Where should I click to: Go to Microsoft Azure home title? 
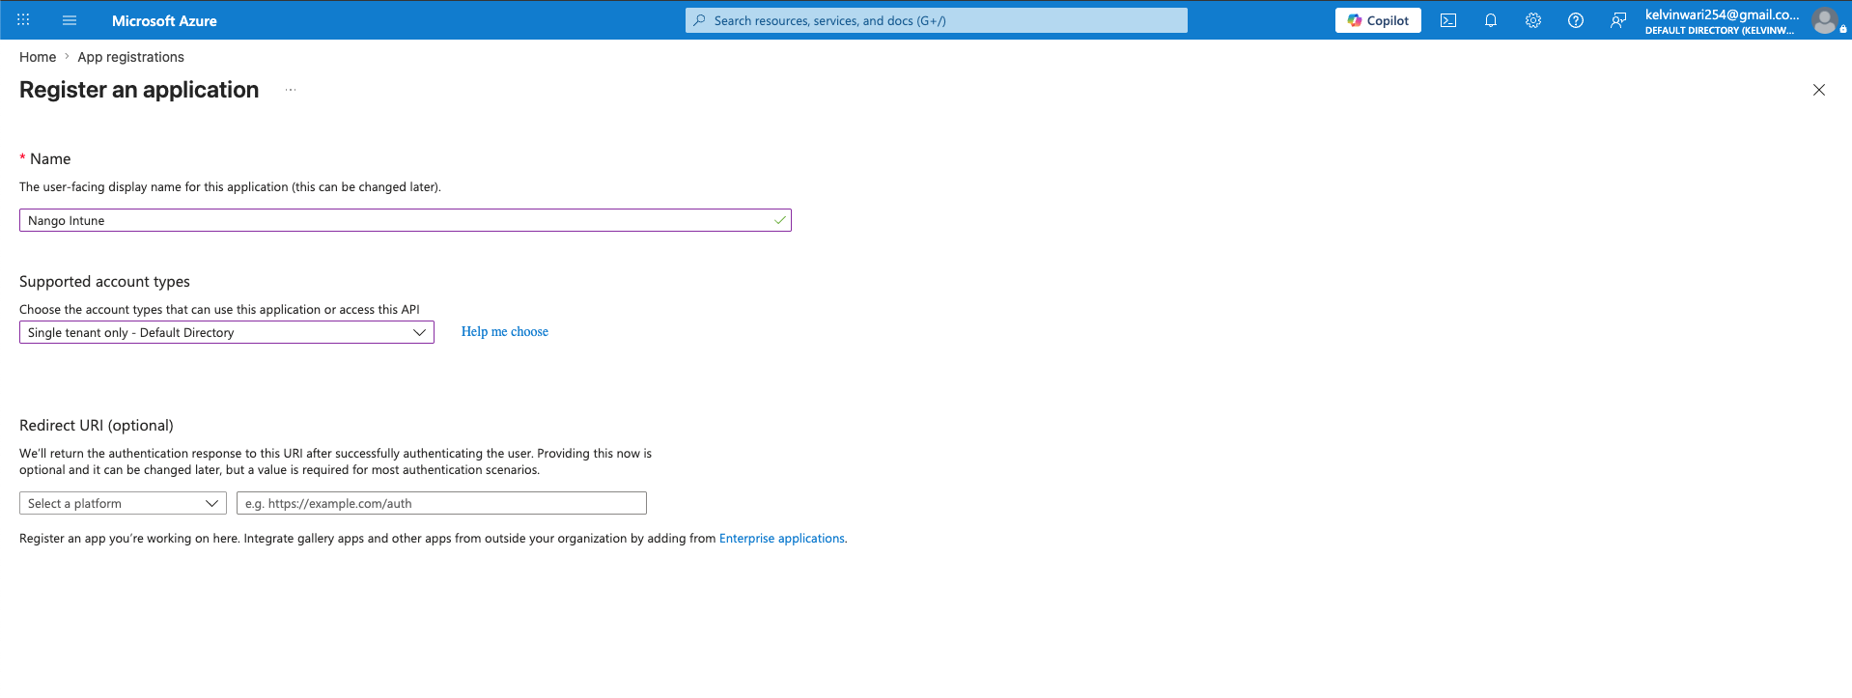[164, 20]
